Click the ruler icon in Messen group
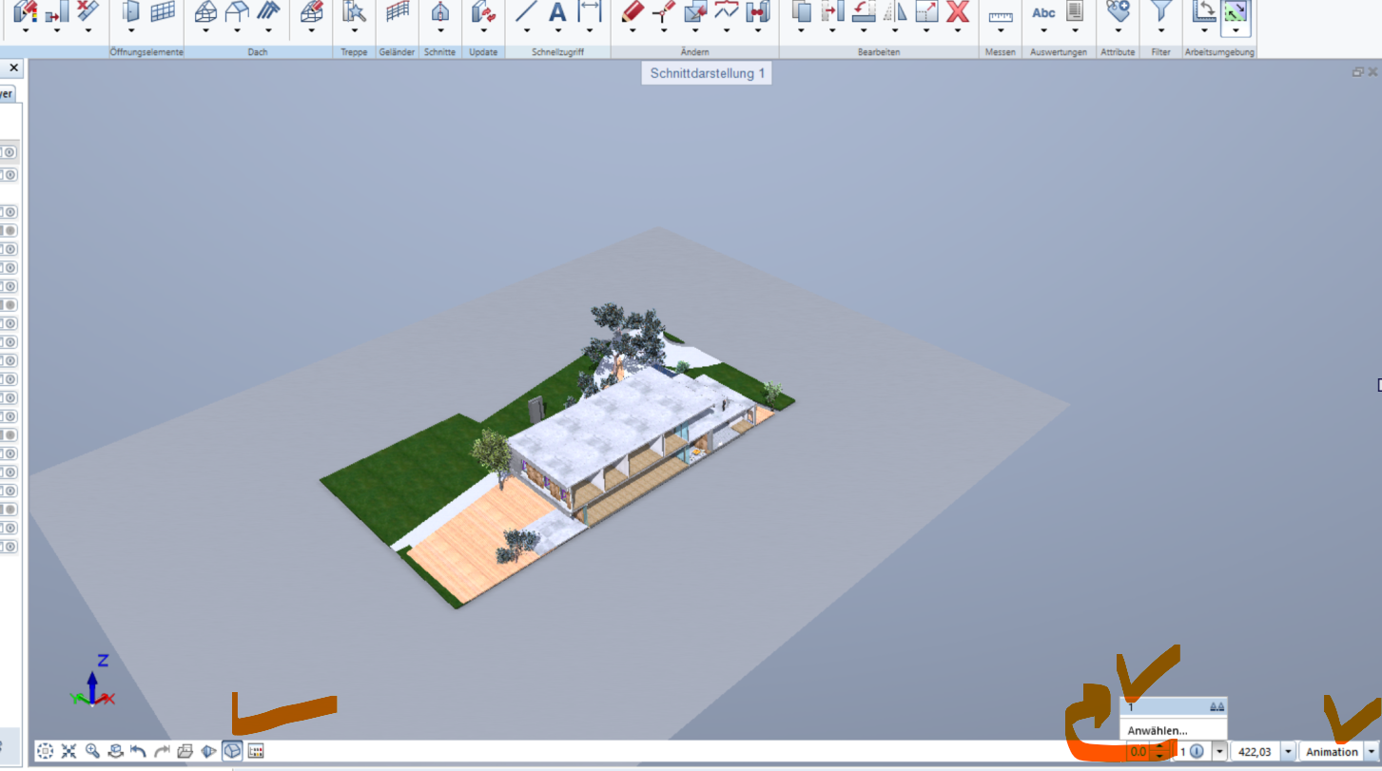This screenshot has height=771, width=1382. click(x=1000, y=16)
